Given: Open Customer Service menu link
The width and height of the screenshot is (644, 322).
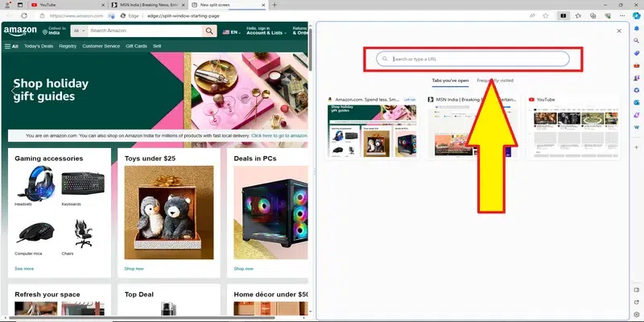Looking at the screenshot, I should pyautogui.click(x=101, y=47).
